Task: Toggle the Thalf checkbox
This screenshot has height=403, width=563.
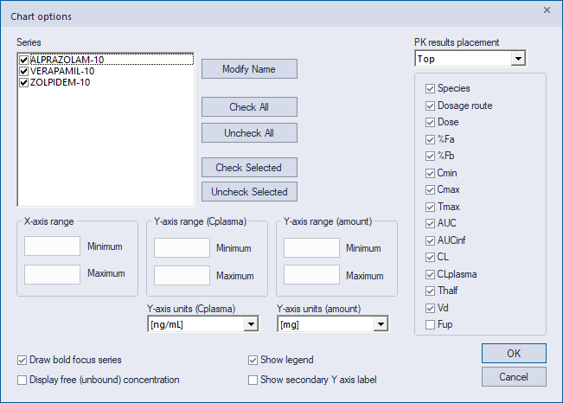Action: (x=430, y=291)
